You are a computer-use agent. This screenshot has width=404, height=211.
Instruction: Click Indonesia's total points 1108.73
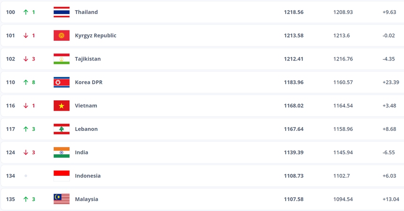tap(294, 176)
